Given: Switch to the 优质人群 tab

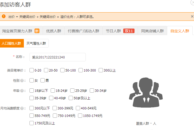Looking at the screenshot, I should point(53,31).
